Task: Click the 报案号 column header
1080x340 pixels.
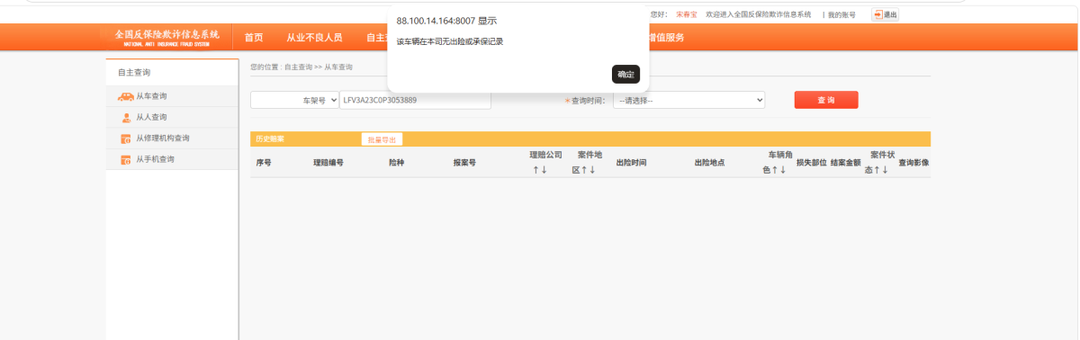Action: click(x=465, y=163)
